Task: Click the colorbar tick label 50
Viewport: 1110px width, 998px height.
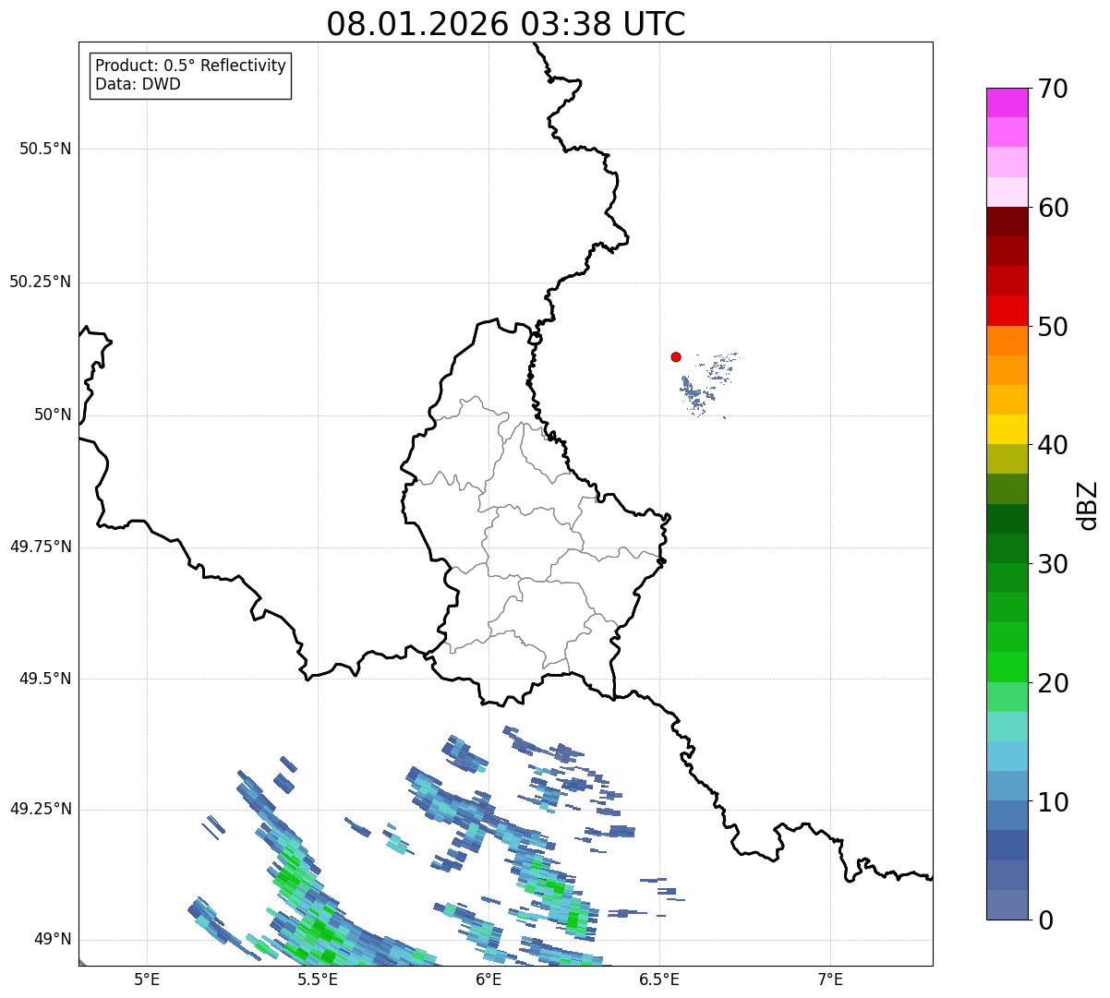Action: [1052, 328]
